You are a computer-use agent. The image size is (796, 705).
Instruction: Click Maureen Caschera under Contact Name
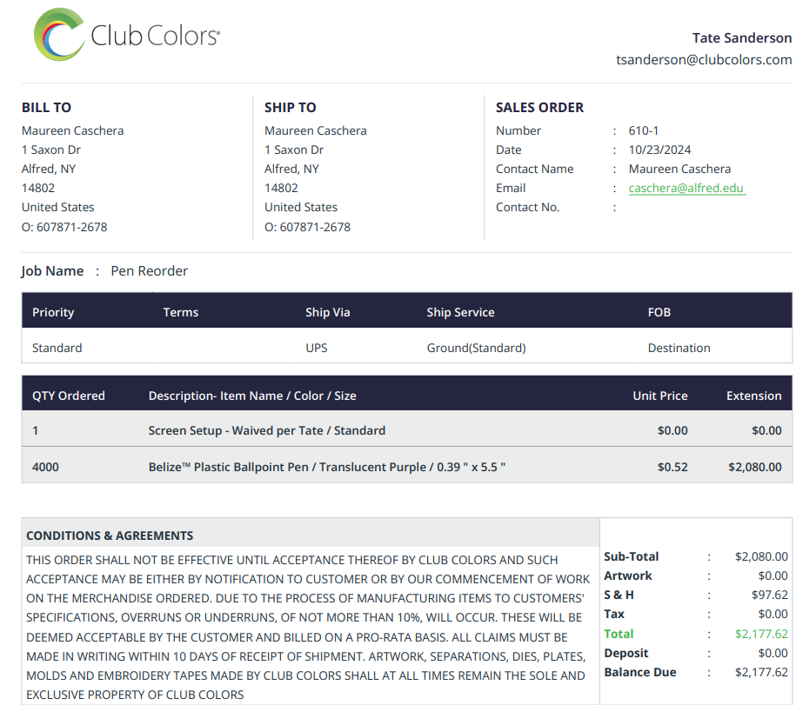(x=679, y=169)
